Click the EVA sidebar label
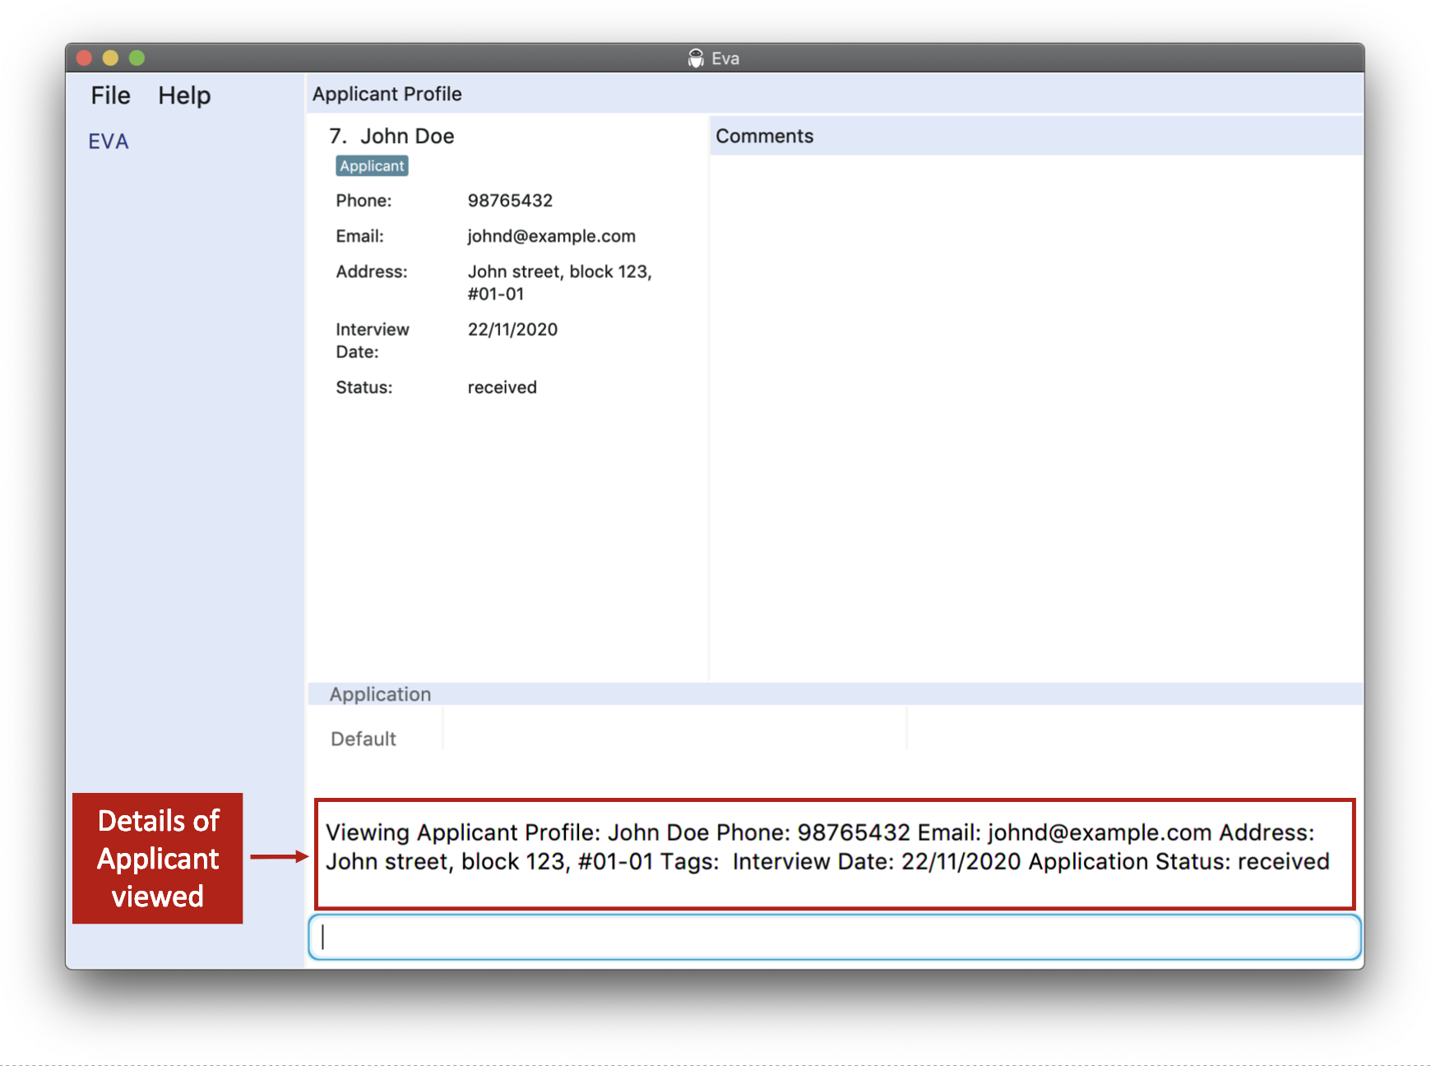This screenshot has width=1431, height=1066. (x=109, y=141)
